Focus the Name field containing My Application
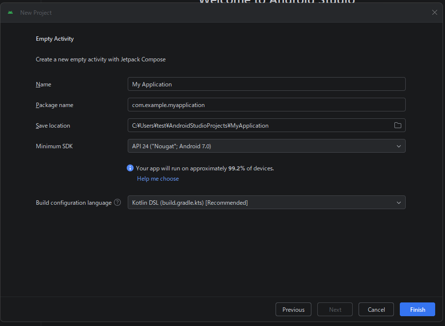445x326 pixels. click(x=266, y=84)
